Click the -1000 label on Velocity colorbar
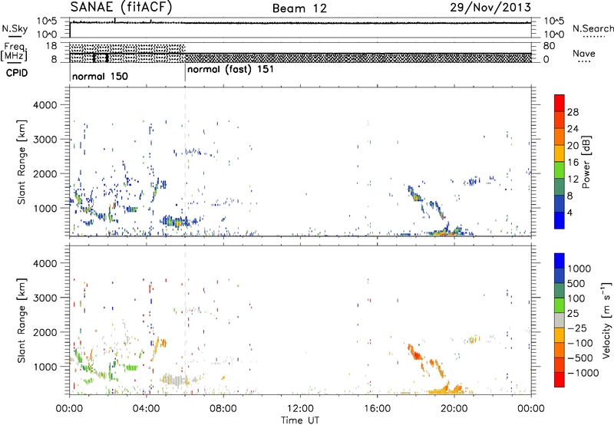This screenshot has height=425, width=614. [x=583, y=373]
